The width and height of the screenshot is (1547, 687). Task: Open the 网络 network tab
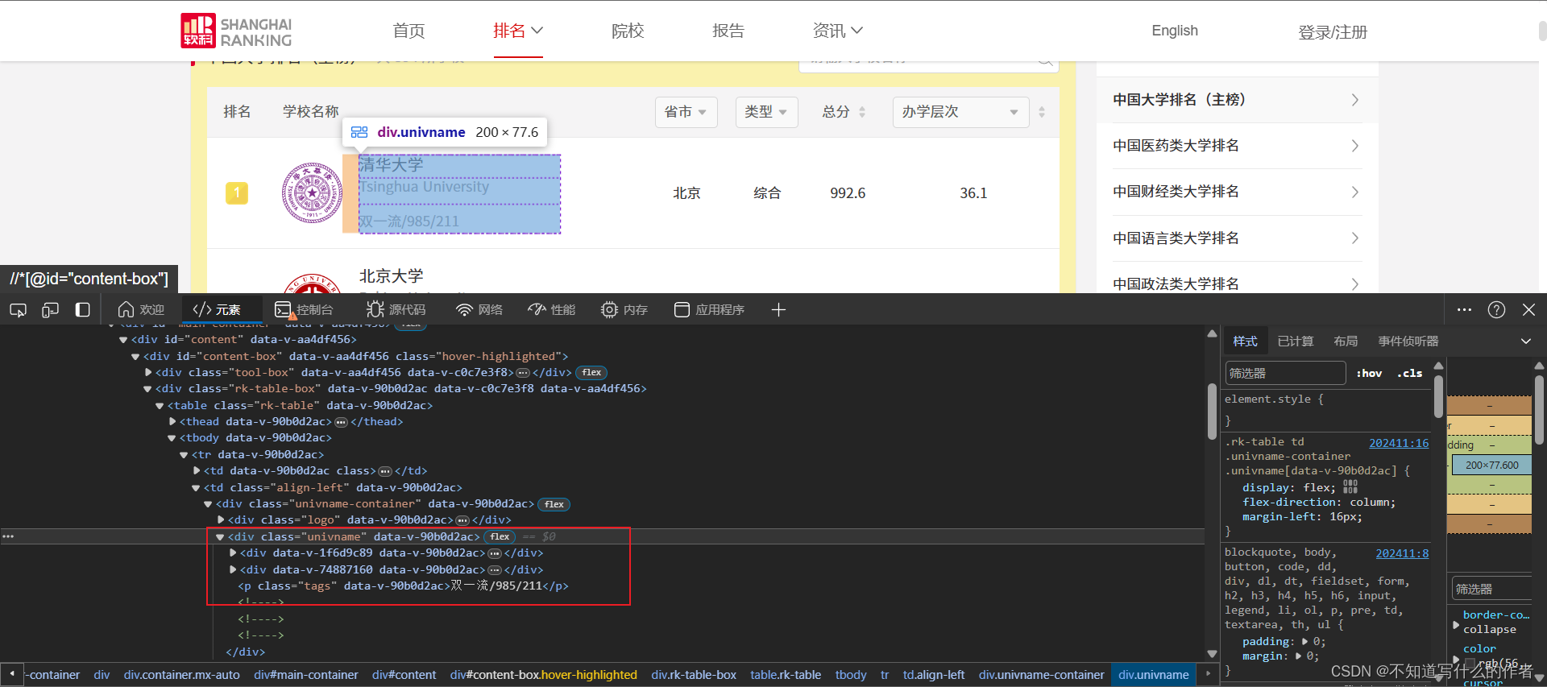[479, 310]
